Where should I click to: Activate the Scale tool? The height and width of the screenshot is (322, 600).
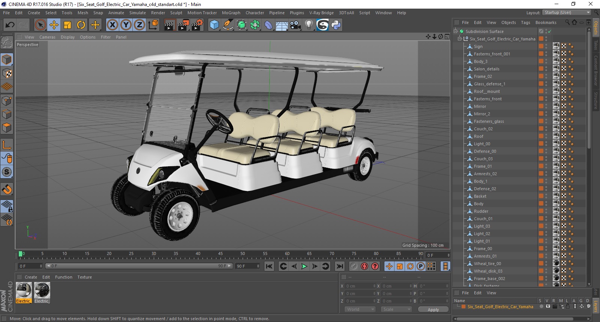click(x=67, y=25)
